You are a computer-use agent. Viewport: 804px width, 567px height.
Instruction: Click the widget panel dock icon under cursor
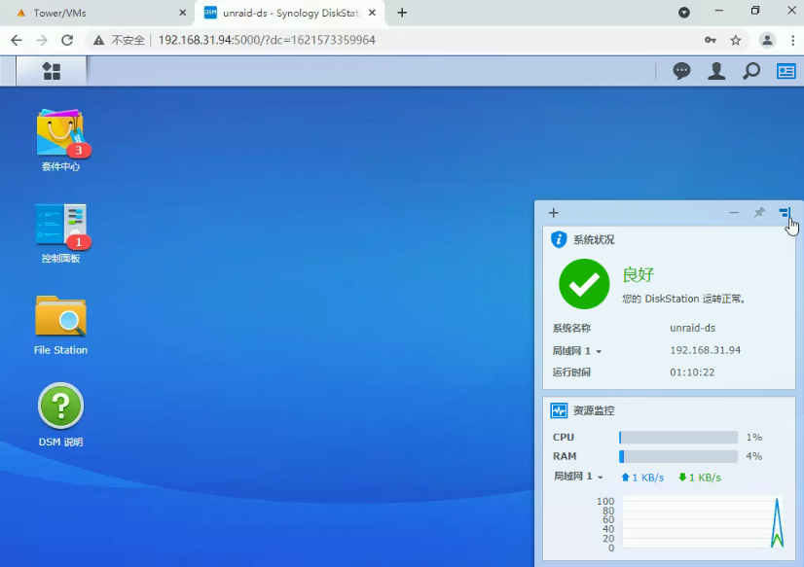click(786, 212)
